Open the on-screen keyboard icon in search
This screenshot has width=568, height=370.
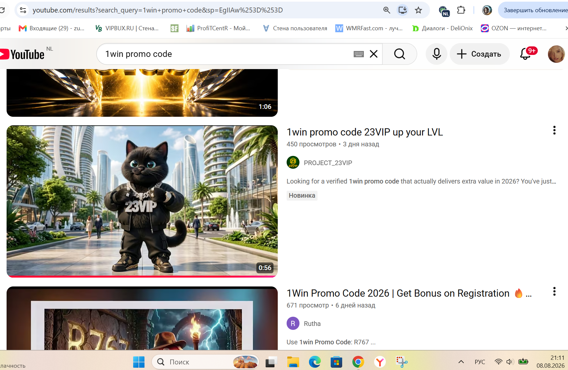[359, 54]
